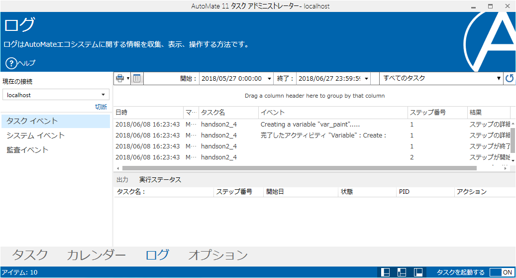Sort by the イベント column header
Screen dimensions: 516x278
[x=333, y=112]
